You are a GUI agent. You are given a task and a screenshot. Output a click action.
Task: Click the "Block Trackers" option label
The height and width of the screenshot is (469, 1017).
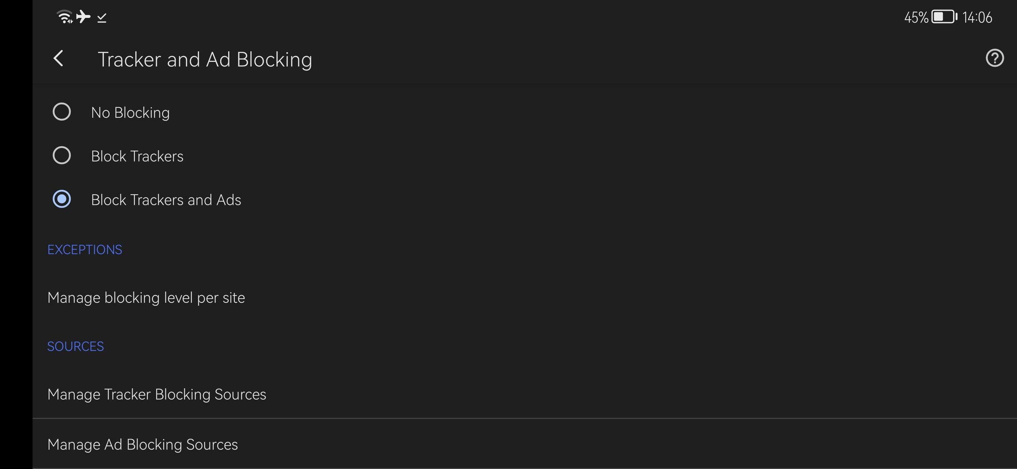point(137,156)
